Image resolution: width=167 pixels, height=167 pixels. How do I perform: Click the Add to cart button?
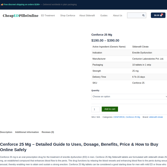(110, 109)
